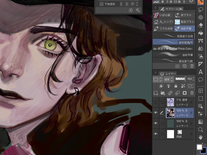Create a layer mask

point(184,93)
